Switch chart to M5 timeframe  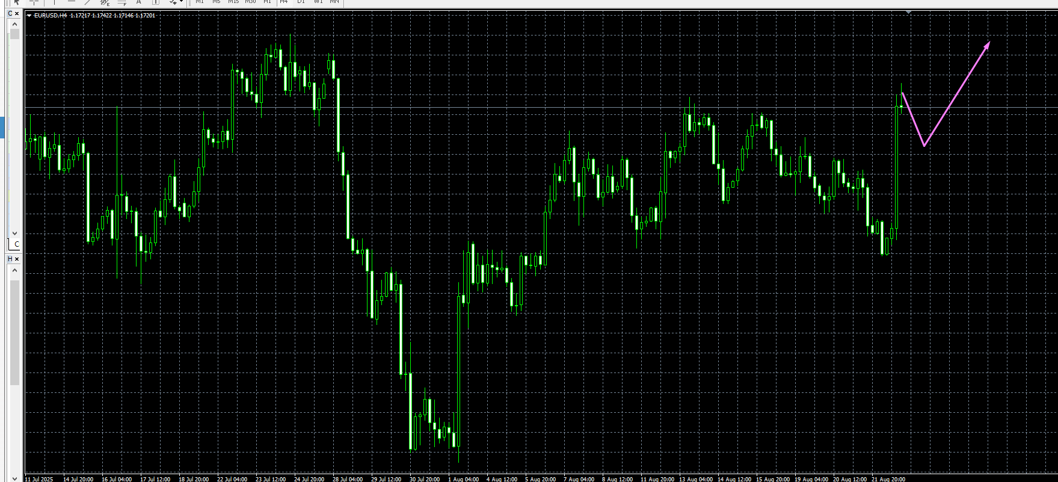click(217, 2)
